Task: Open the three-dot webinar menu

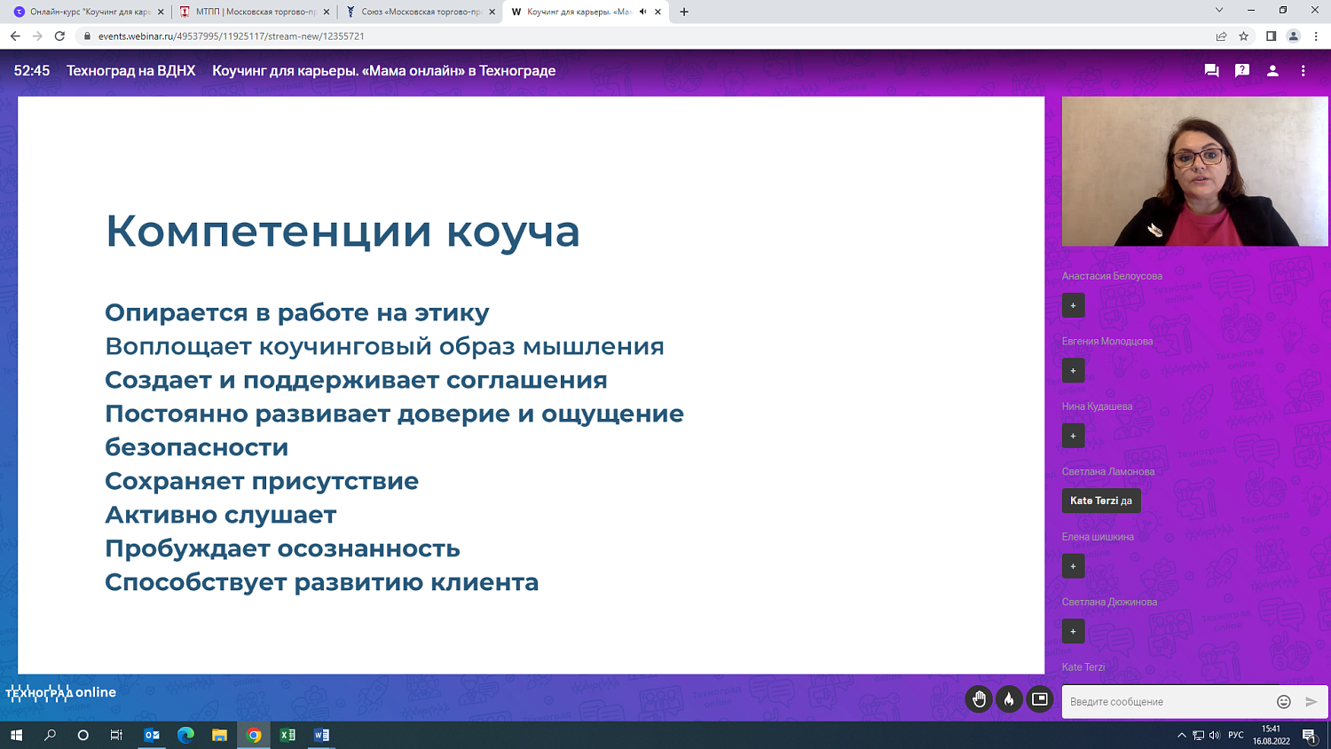Action: click(x=1303, y=69)
